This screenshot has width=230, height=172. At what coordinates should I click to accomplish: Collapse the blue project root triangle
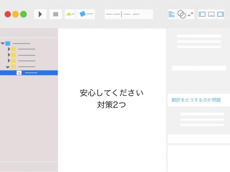(3, 43)
